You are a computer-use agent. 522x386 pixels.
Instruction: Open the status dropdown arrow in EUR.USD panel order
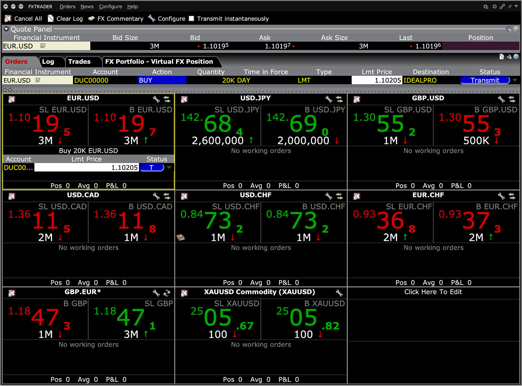tap(169, 167)
